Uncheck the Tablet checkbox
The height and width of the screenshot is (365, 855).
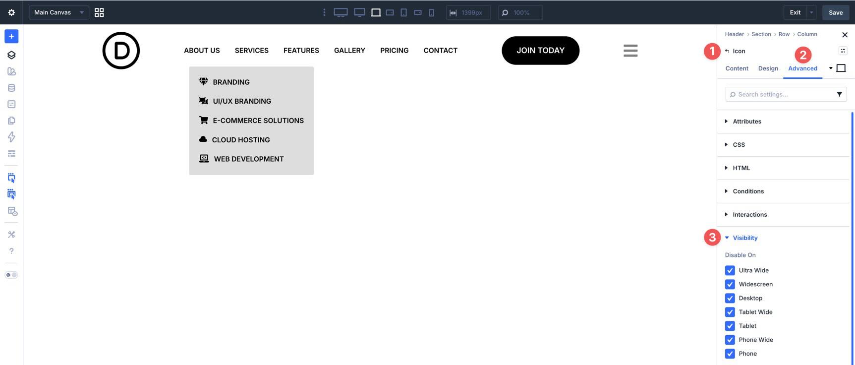pos(730,326)
